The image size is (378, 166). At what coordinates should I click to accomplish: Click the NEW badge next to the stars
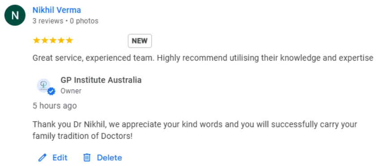(x=140, y=41)
